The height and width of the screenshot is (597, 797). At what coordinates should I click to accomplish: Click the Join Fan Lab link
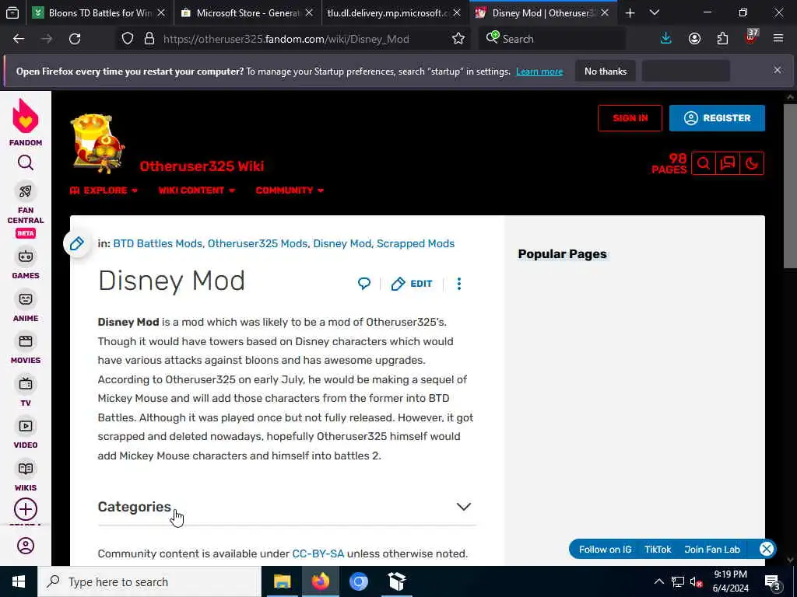[712, 550]
